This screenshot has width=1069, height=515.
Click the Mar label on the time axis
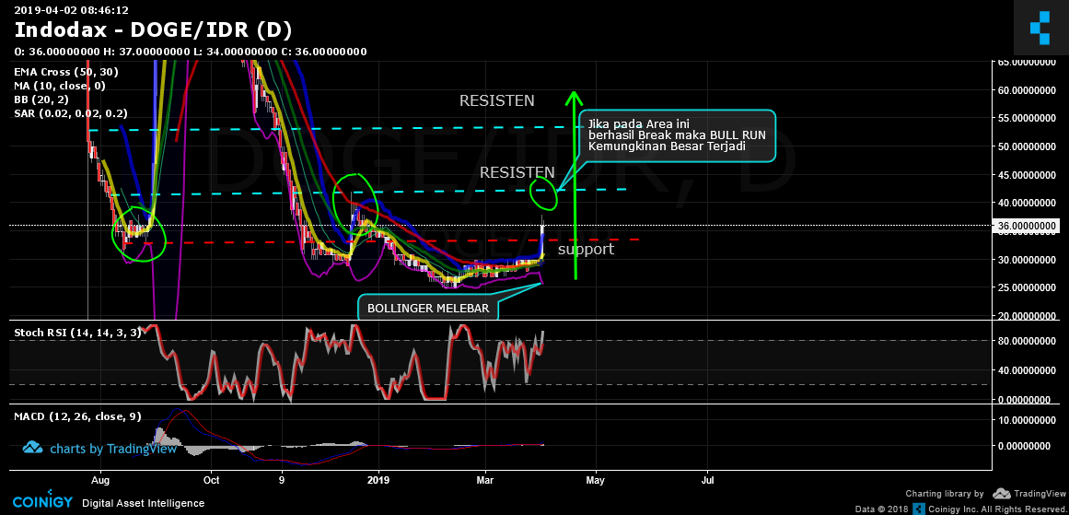pos(485,479)
